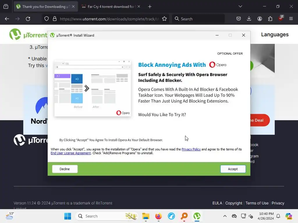
Task: Open the Firefox downloads panel
Action: (249, 19)
